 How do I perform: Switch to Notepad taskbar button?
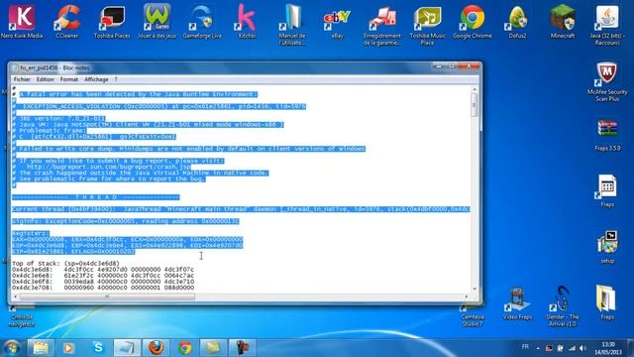[127, 348]
